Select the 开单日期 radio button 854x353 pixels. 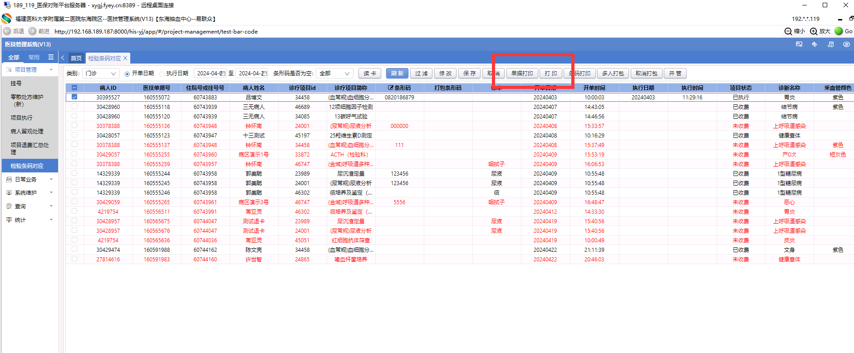click(x=127, y=74)
